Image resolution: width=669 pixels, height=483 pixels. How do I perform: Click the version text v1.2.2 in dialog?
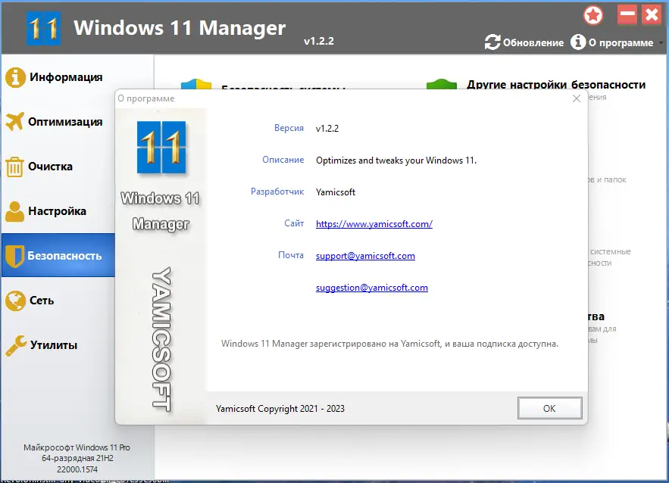(327, 129)
